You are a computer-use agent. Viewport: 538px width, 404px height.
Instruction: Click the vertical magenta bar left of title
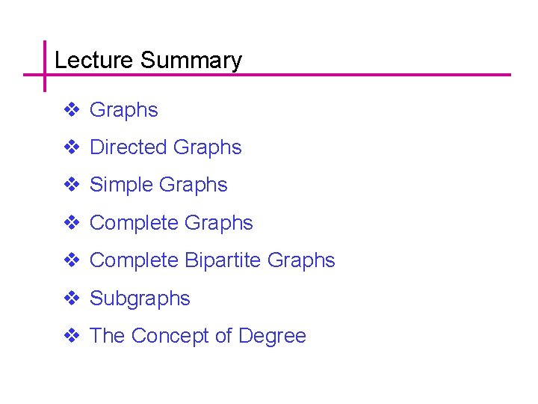point(45,52)
